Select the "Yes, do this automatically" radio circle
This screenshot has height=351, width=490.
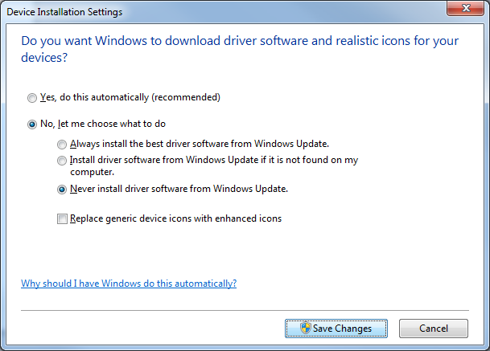click(32, 98)
